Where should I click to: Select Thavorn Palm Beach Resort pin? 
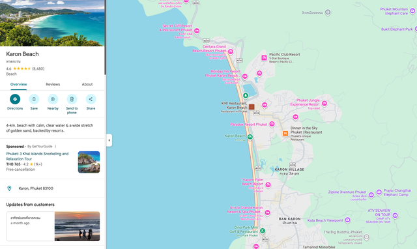click(x=268, y=184)
